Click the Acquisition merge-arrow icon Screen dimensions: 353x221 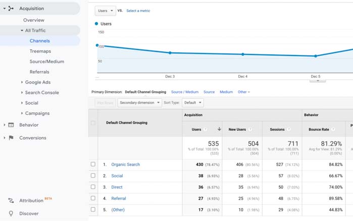(x=11, y=9)
